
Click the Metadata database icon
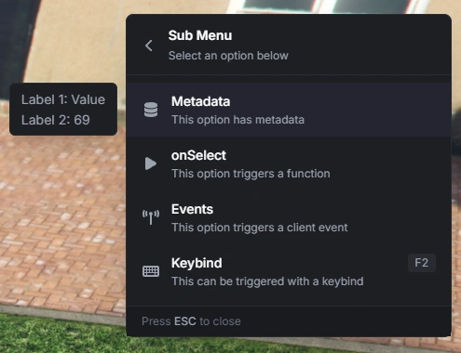tap(151, 110)
